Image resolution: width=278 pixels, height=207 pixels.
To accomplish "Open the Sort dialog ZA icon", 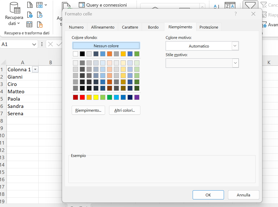I will tap(230, 5).
